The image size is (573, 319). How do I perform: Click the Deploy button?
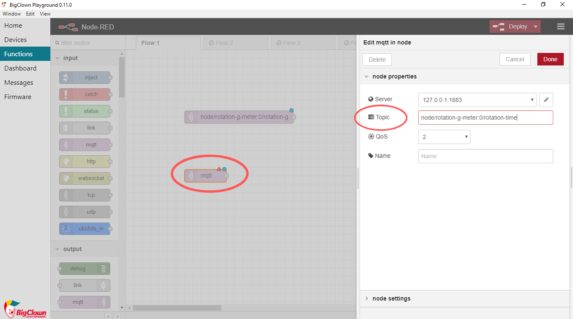click(x=510, y=26)
